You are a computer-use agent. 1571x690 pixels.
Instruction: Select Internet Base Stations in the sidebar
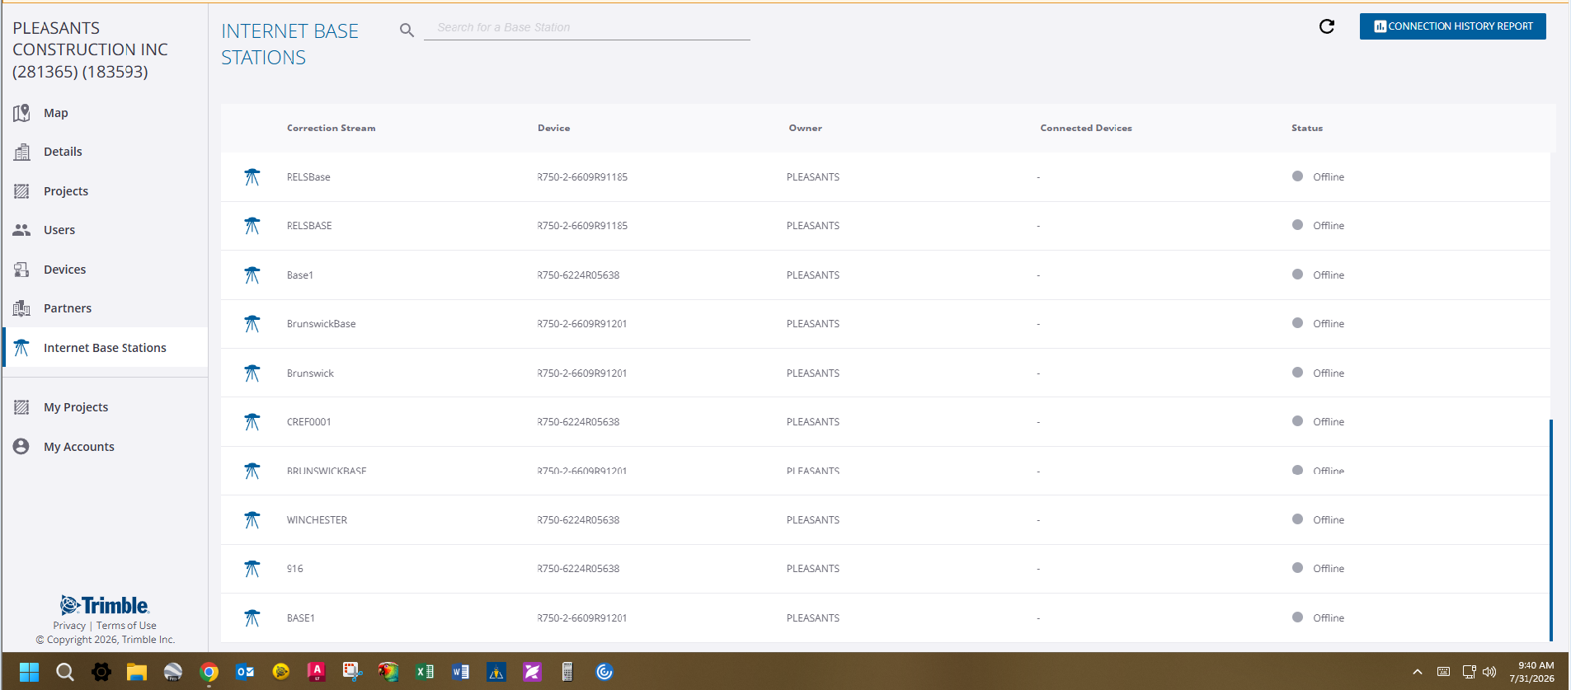coord(105,348)
